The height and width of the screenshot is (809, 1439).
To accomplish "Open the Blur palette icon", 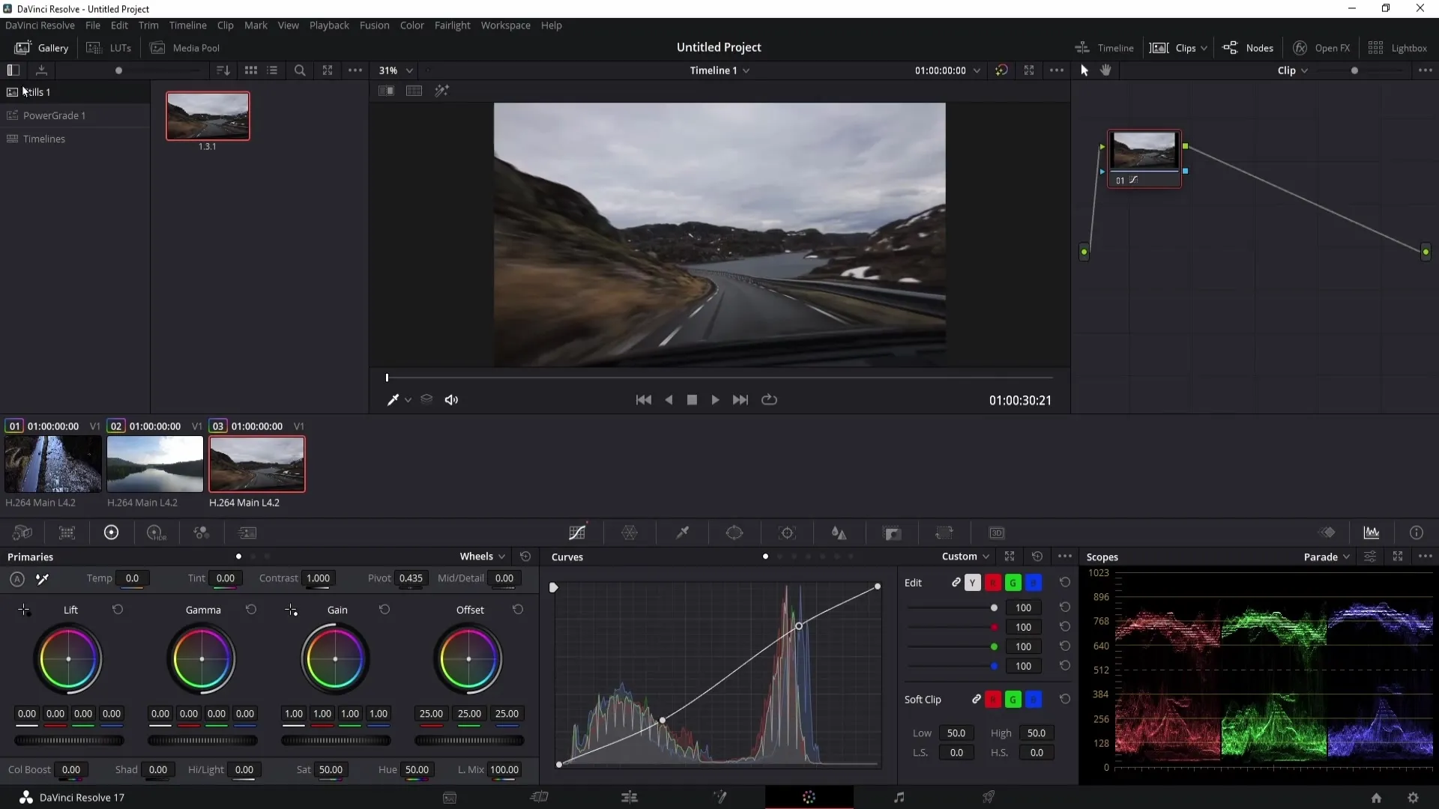I will click(839, 533).
